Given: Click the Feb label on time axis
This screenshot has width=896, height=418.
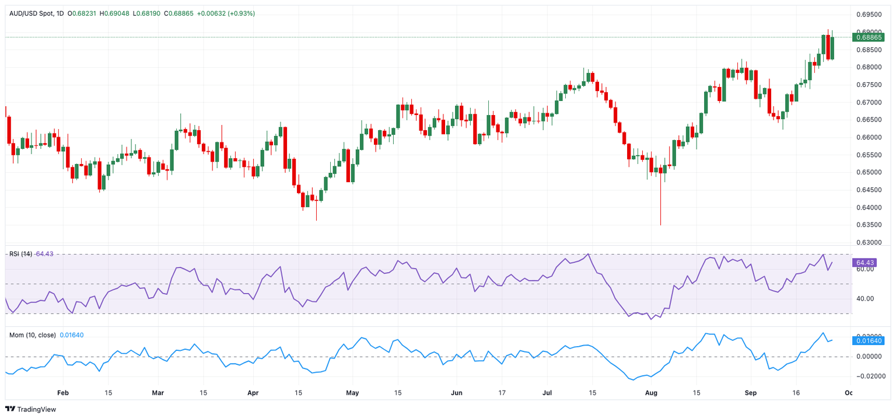Looking at the screenshot, I should [63, 393].
